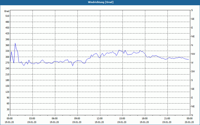Select the 21:00 time label
Viewport: 200px width, 125px height.
click(167, 118)
